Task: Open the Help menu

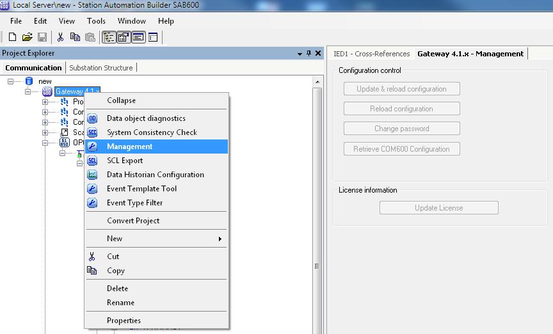Action: click(166, 21)
